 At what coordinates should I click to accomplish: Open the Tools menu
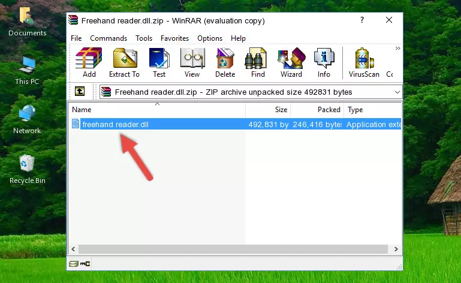(144, 38)
